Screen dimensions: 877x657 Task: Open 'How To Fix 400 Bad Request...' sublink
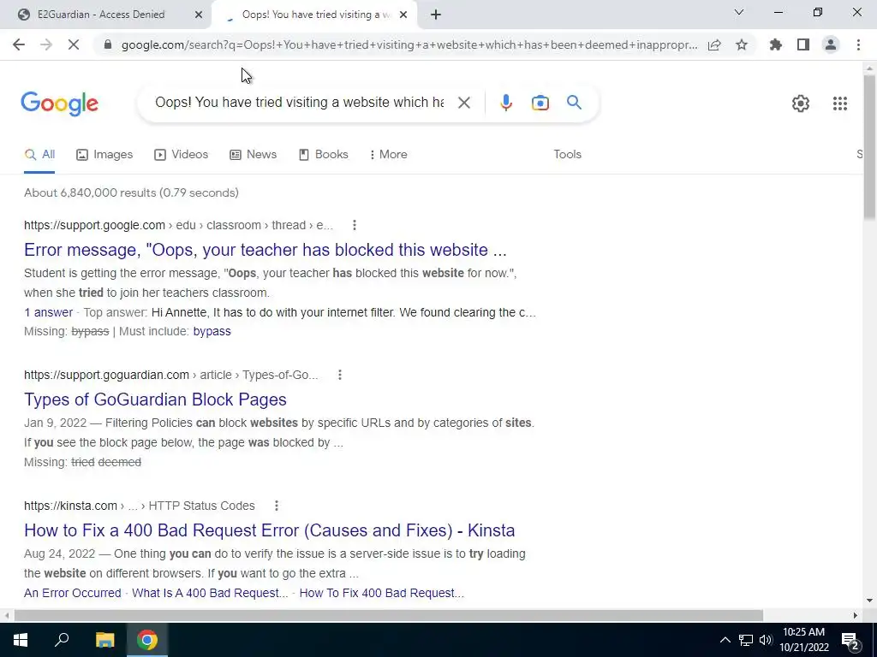click(381, 593)
